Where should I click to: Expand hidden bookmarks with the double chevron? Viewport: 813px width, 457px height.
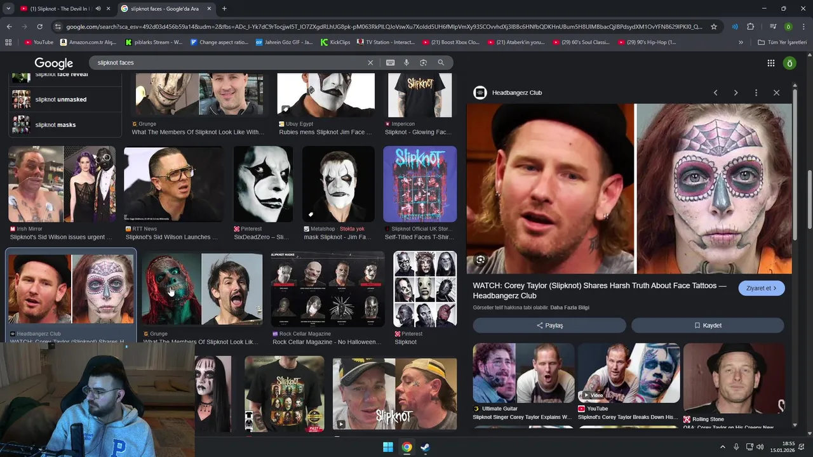pos(741,43)
